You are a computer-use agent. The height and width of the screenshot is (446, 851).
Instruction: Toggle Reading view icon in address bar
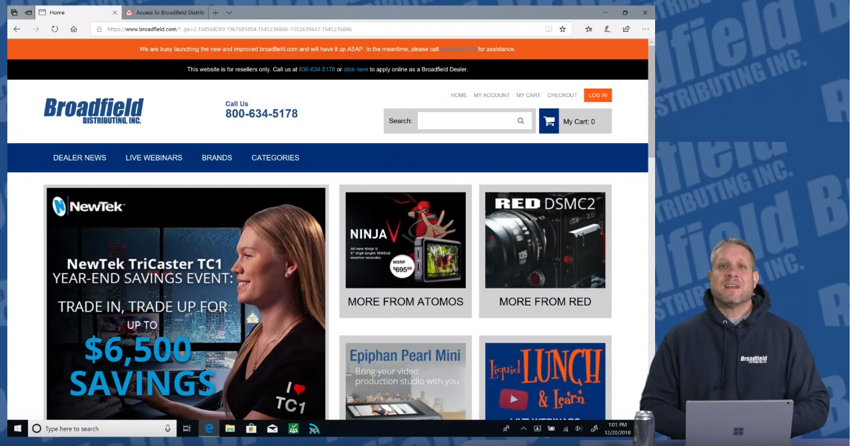[x=548, y=29]
